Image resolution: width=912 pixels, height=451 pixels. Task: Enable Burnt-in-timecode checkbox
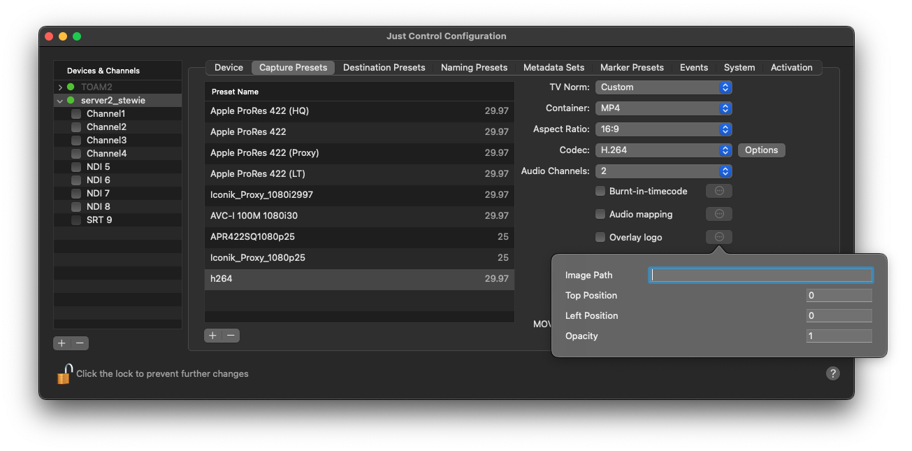pos(600,191)
